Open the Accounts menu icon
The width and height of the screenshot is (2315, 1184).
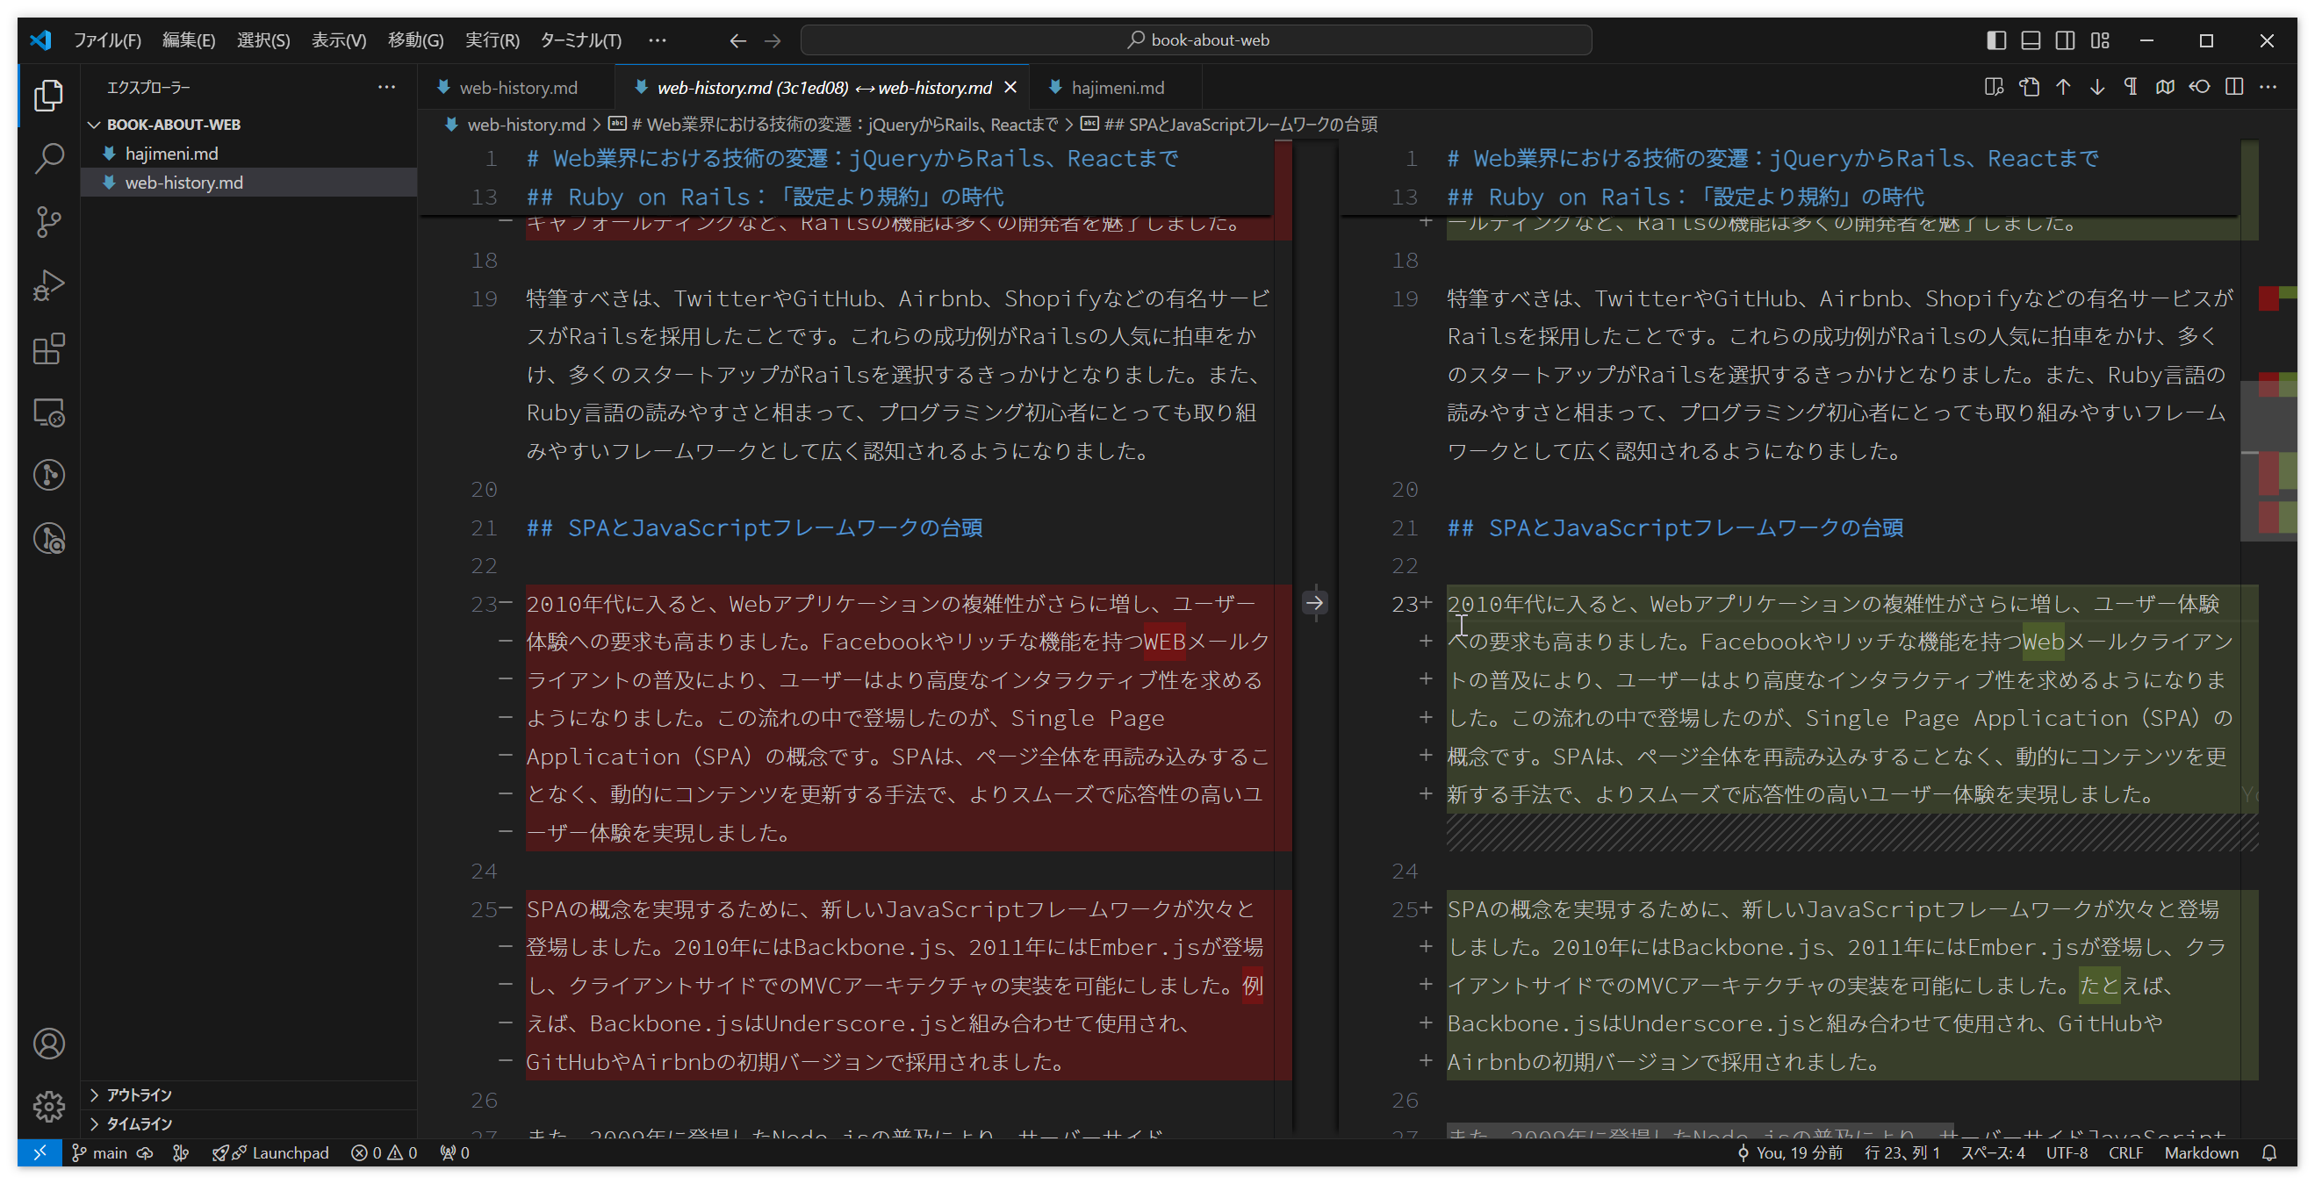coord(48,1044)
